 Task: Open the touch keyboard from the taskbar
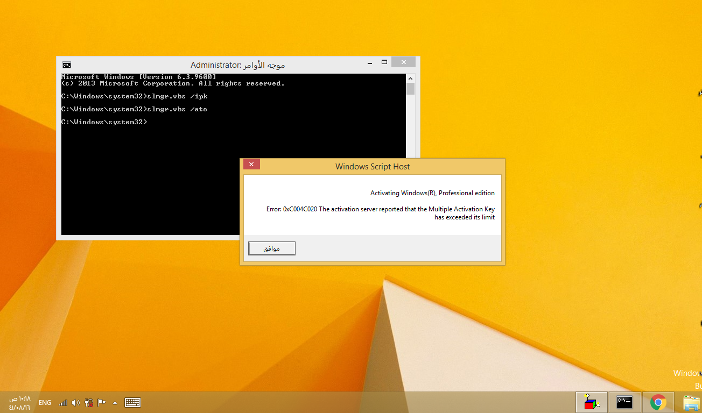coord(132,402)
